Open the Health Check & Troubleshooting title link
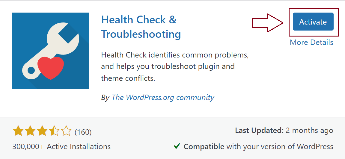Image resolution: width=345 pixels, height=159 pixels. [141, 27]
